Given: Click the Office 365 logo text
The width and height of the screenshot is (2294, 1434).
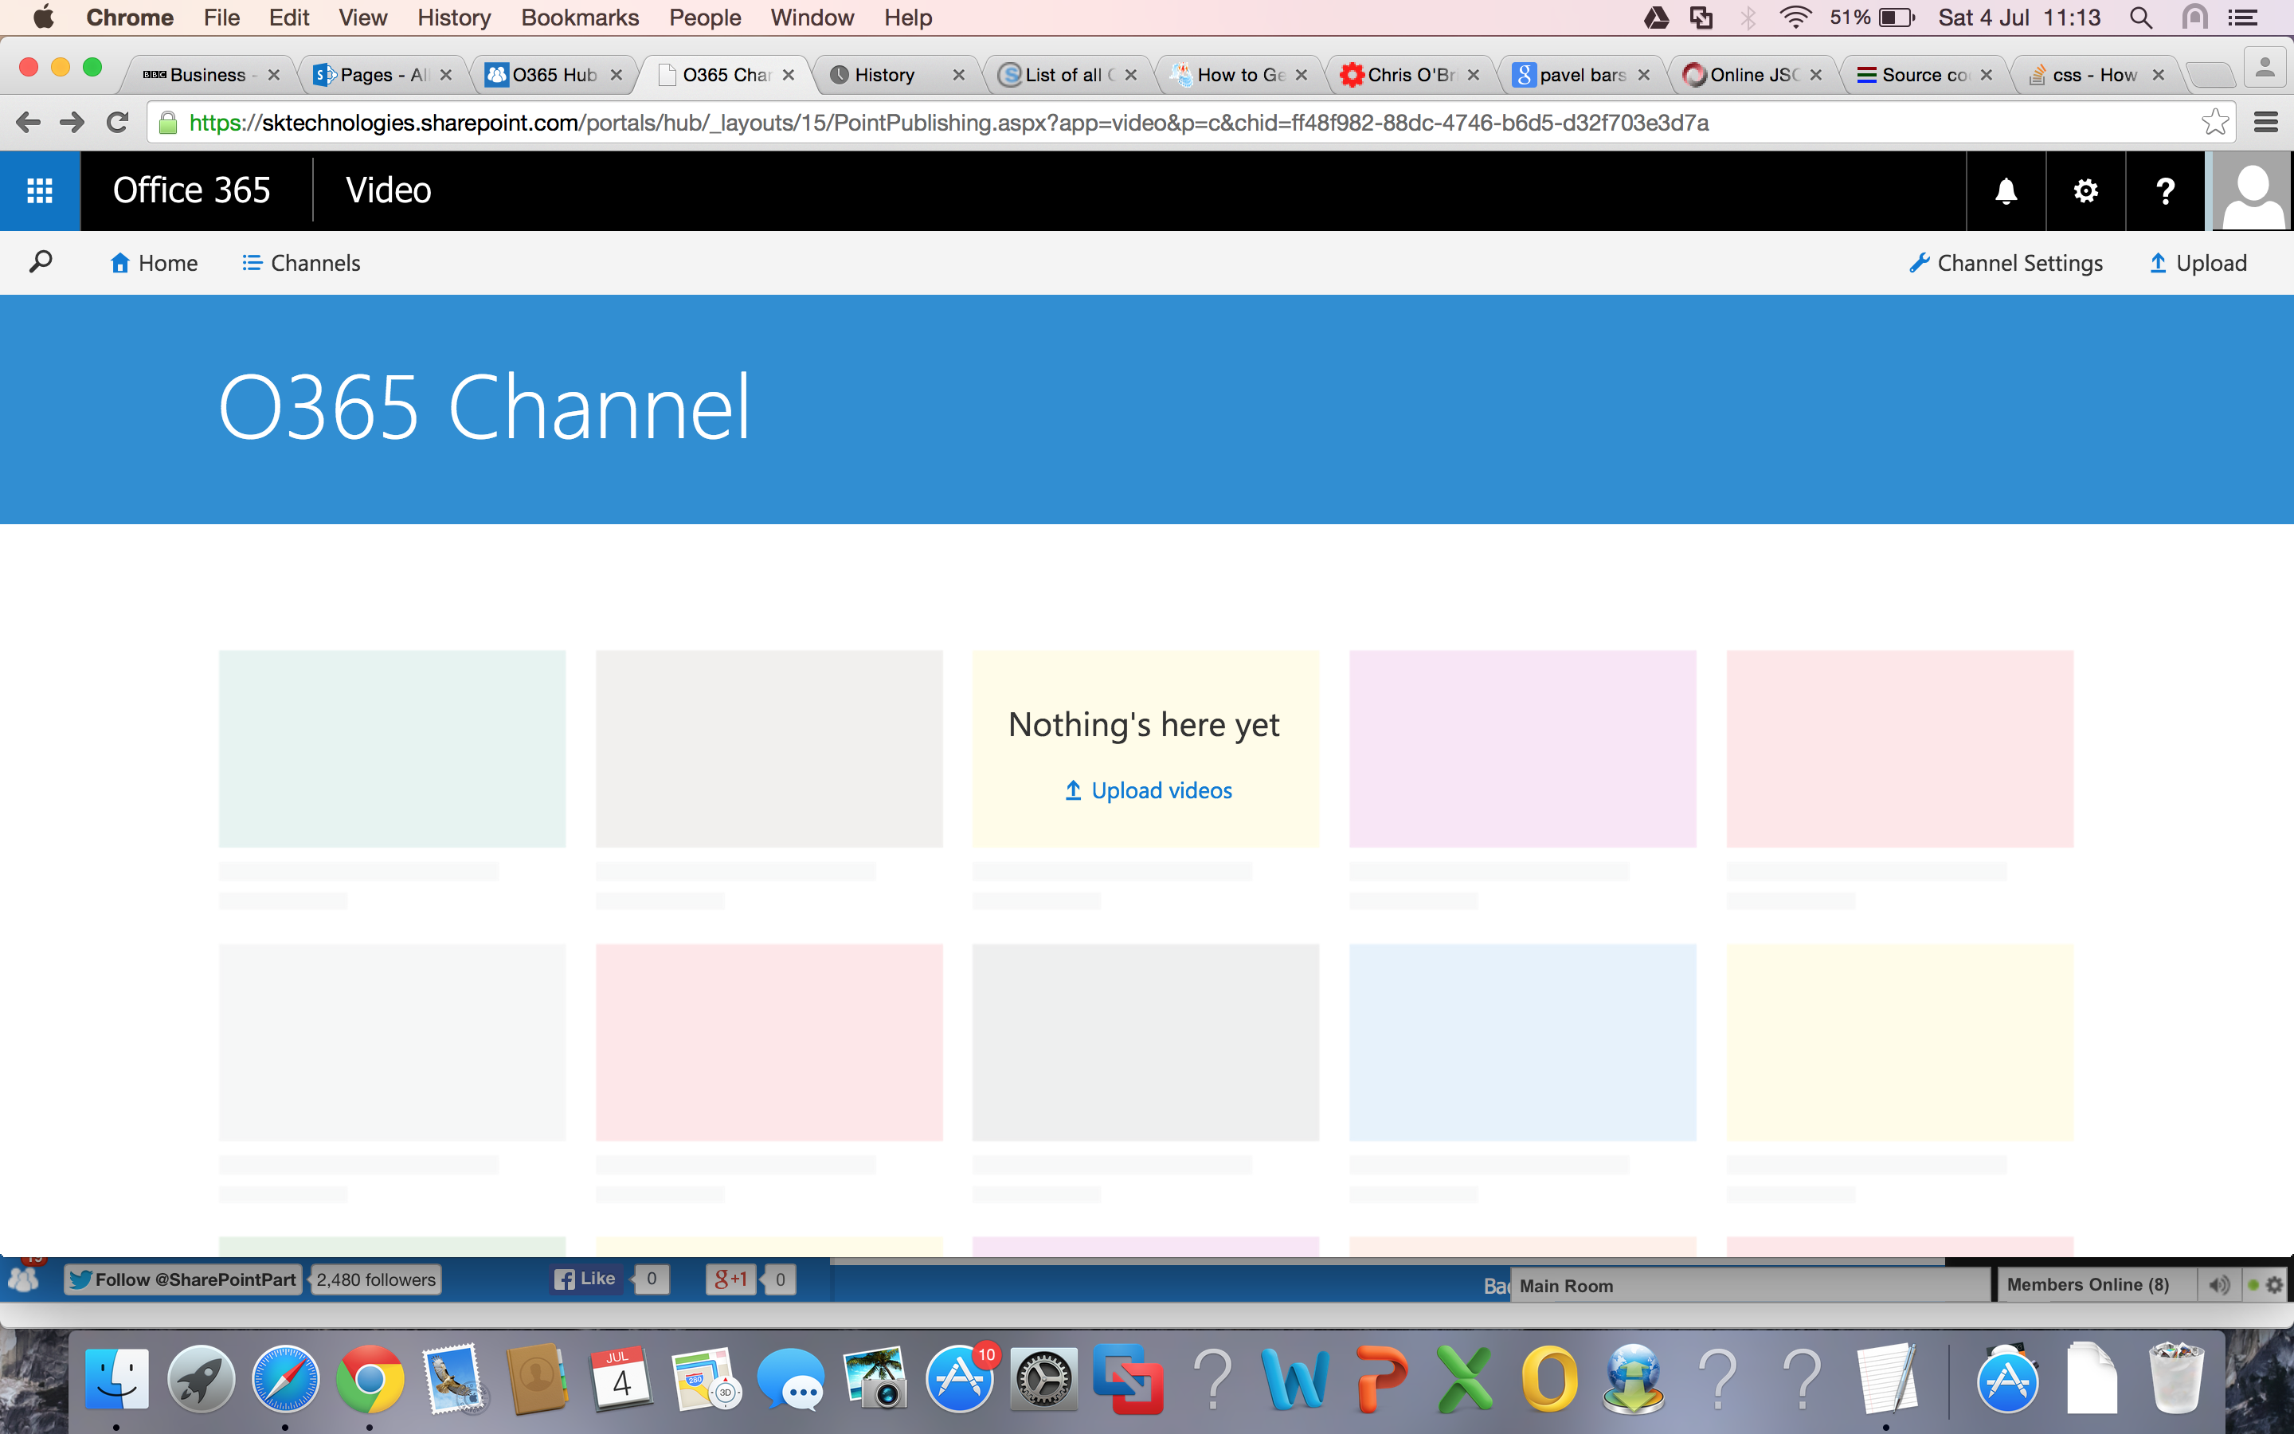Looking at the screenshot, I should (x=191, y=190).
